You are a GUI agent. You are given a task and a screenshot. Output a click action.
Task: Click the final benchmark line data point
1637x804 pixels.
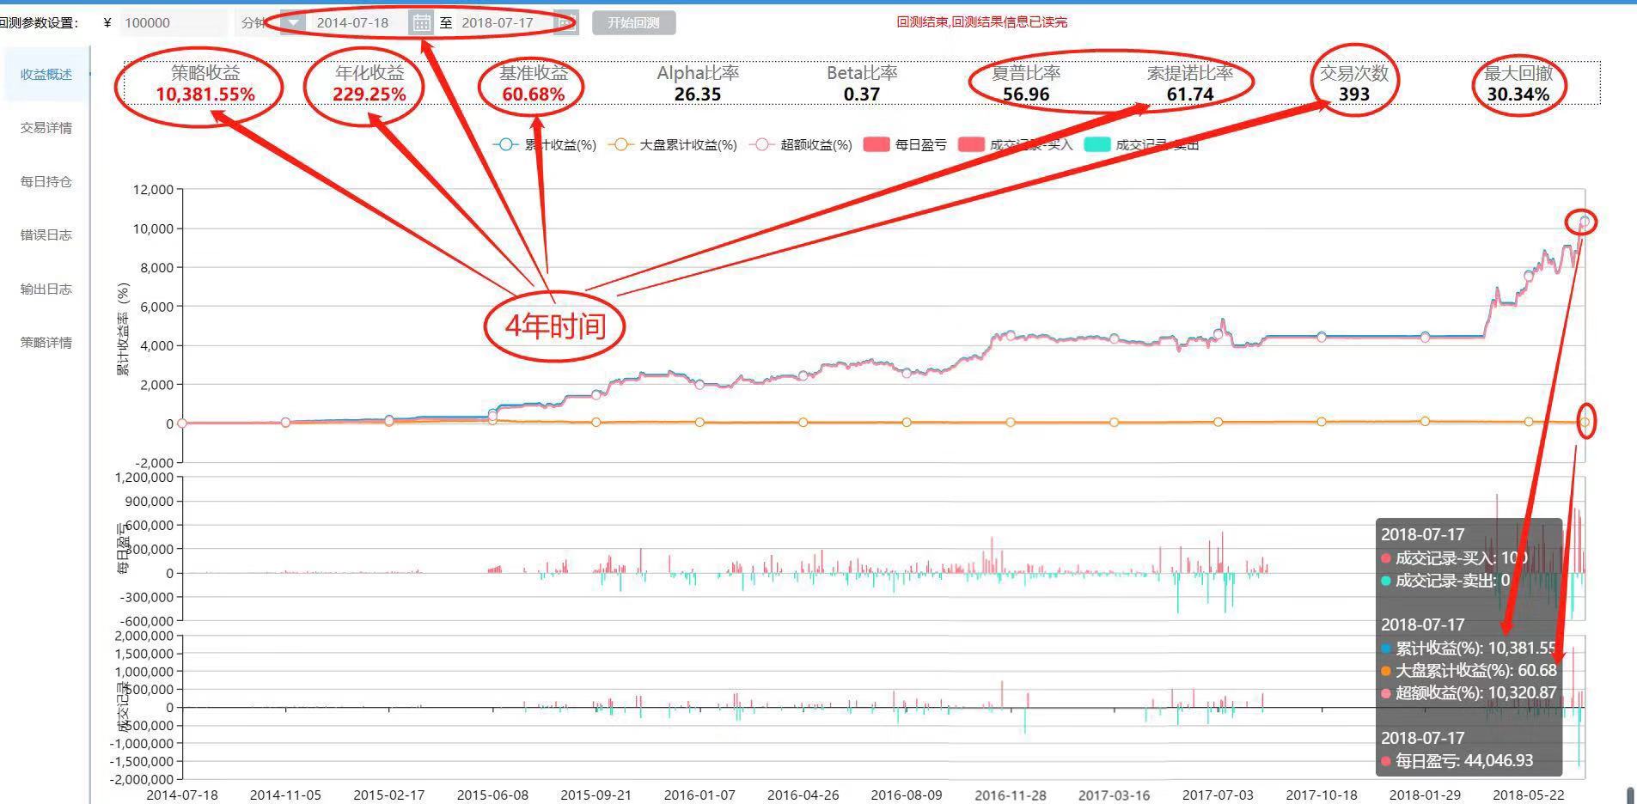pyautogui.click(x=1585, y=422)
